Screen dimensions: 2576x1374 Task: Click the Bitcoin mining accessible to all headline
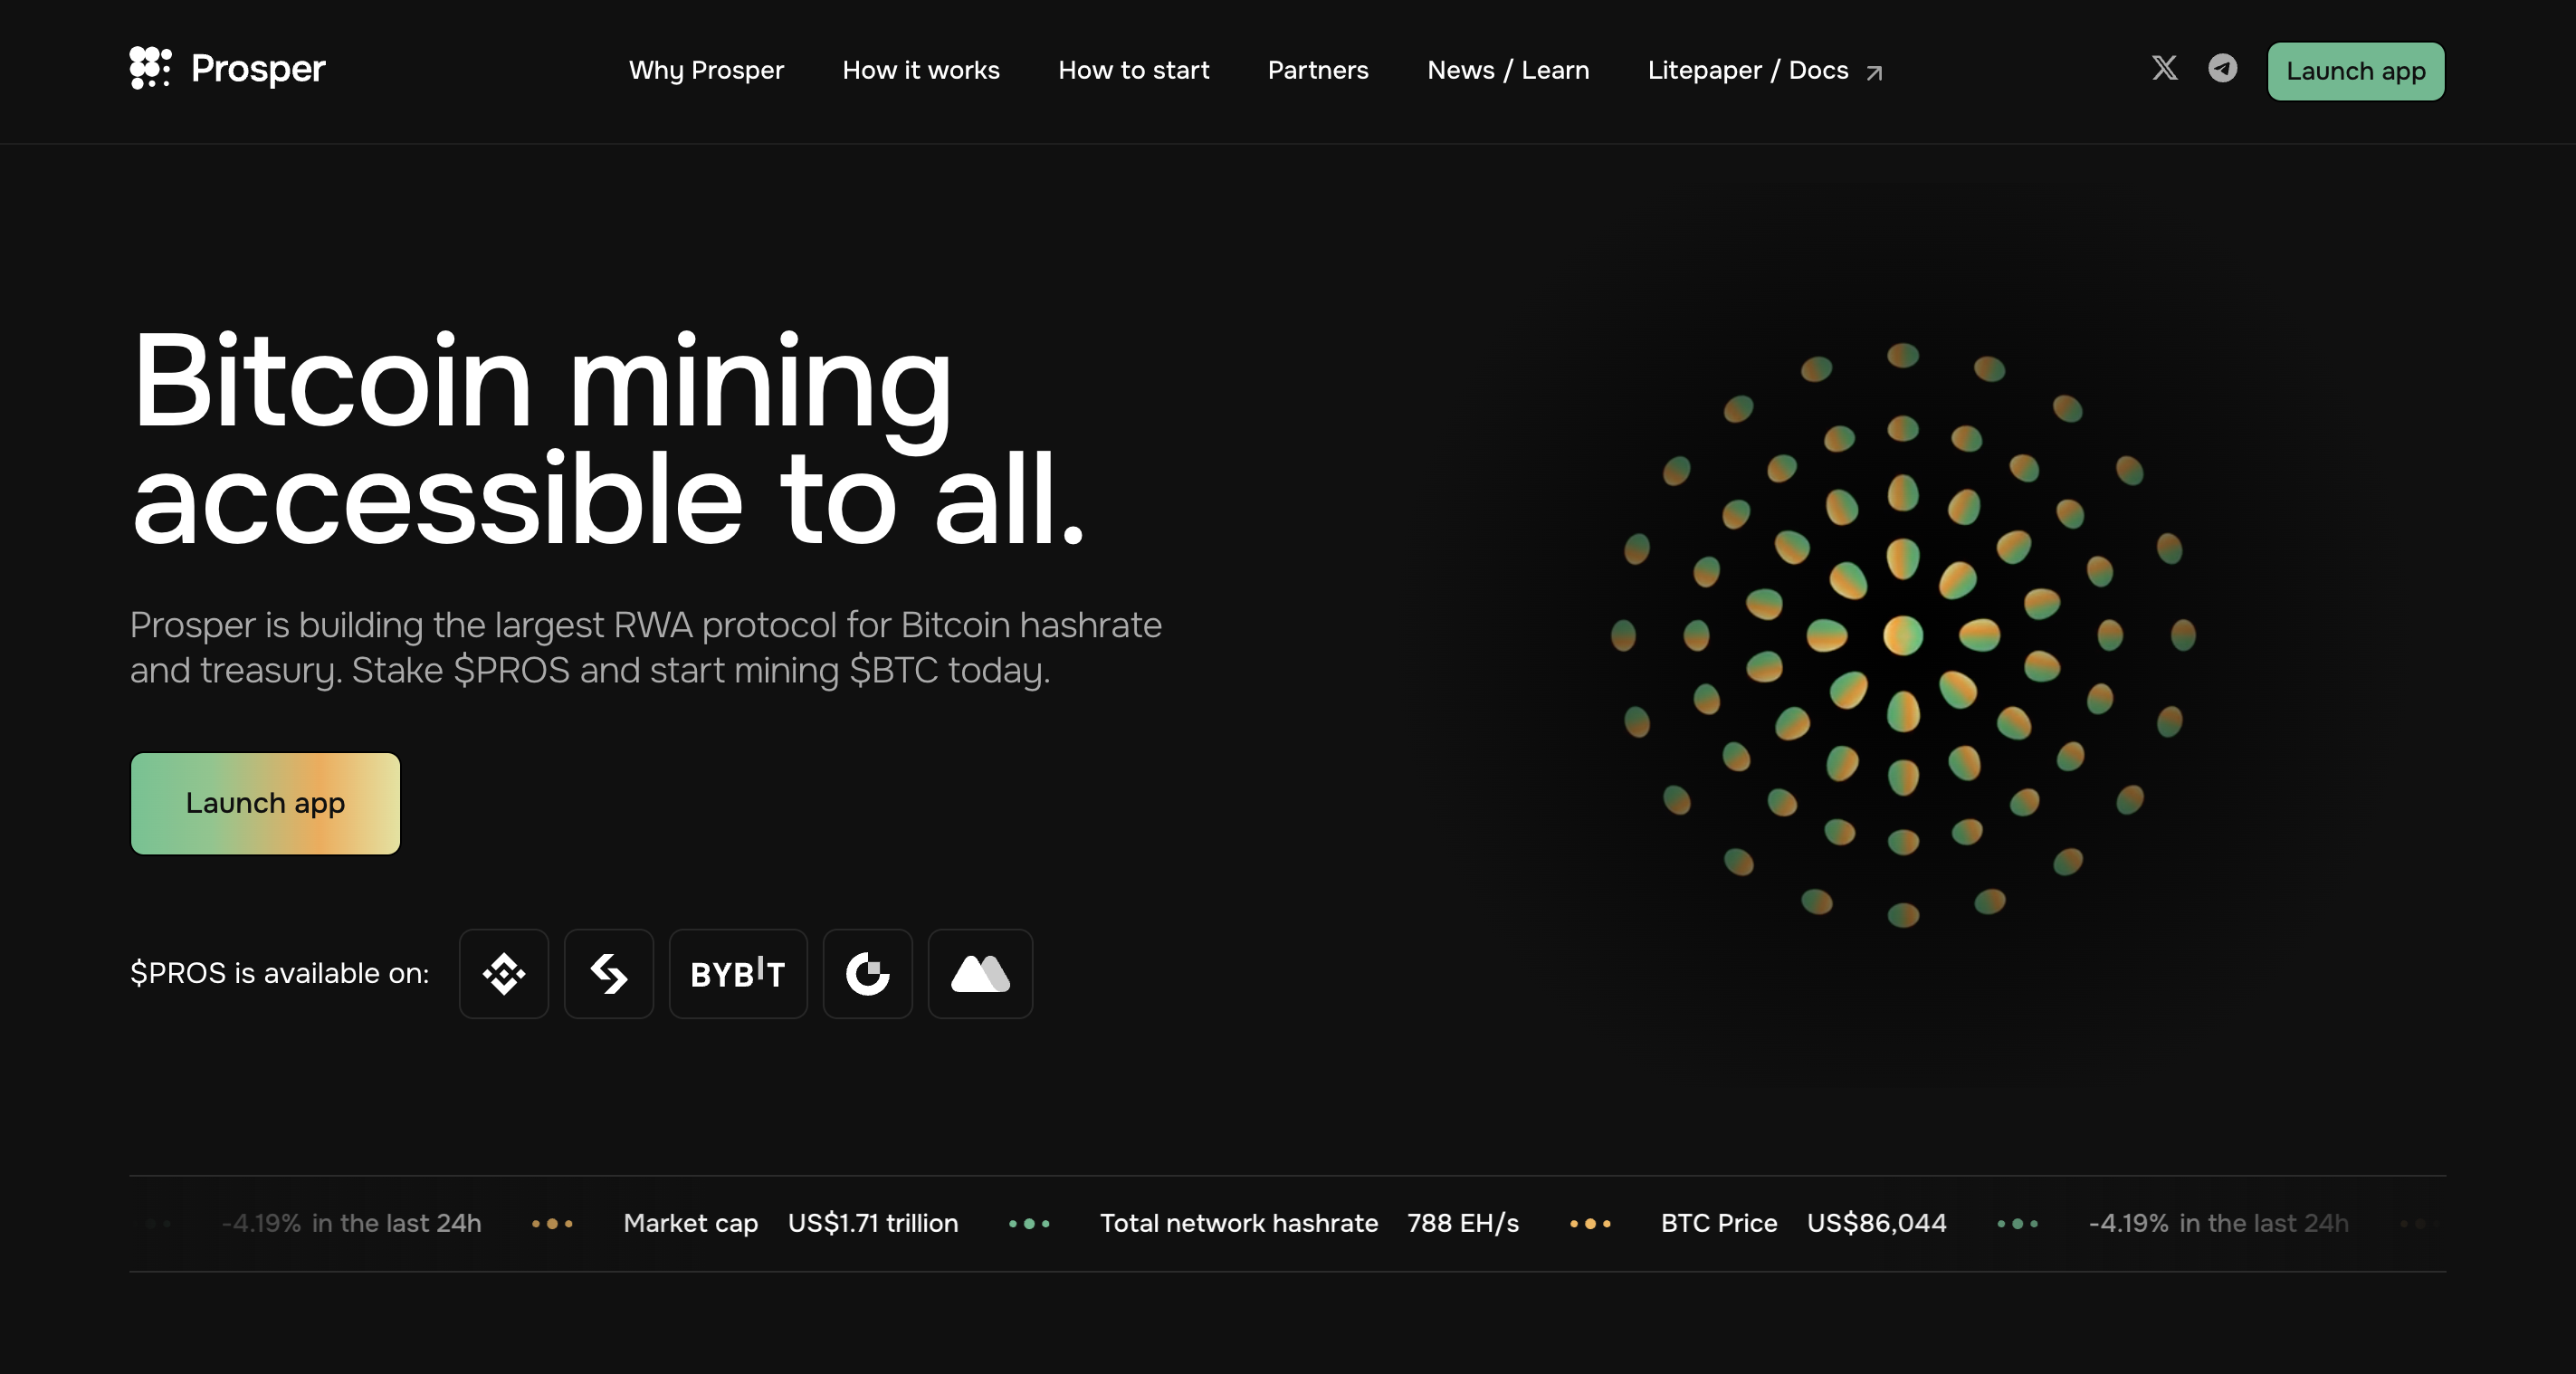[x=608, y=438]
